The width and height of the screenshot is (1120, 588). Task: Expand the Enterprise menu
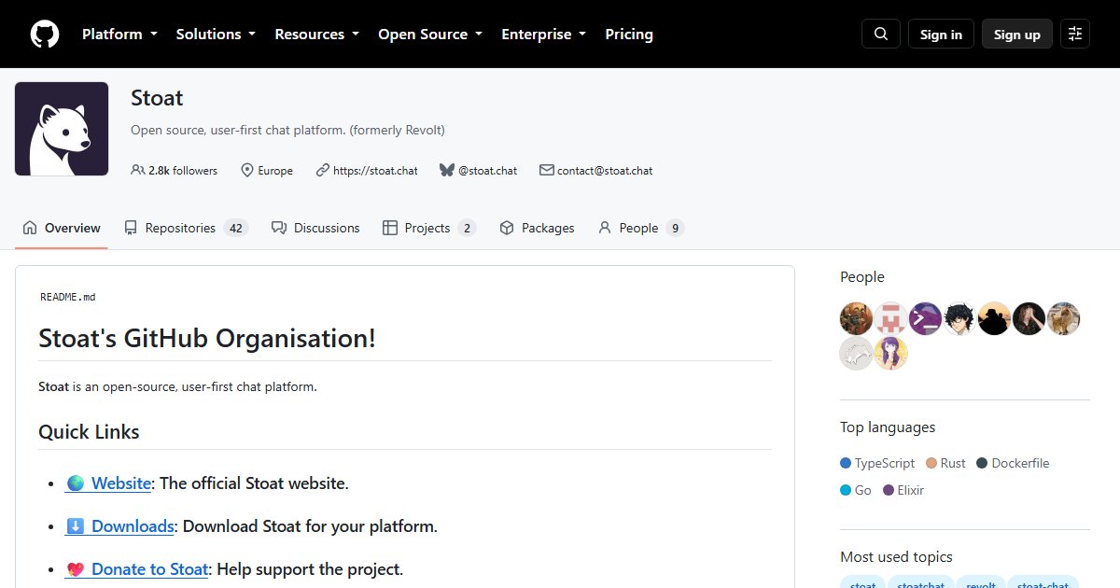pyautogui.click(x=543, y=35)
